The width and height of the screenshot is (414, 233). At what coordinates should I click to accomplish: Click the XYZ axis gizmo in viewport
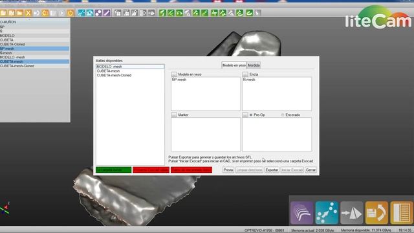(5, 208)
